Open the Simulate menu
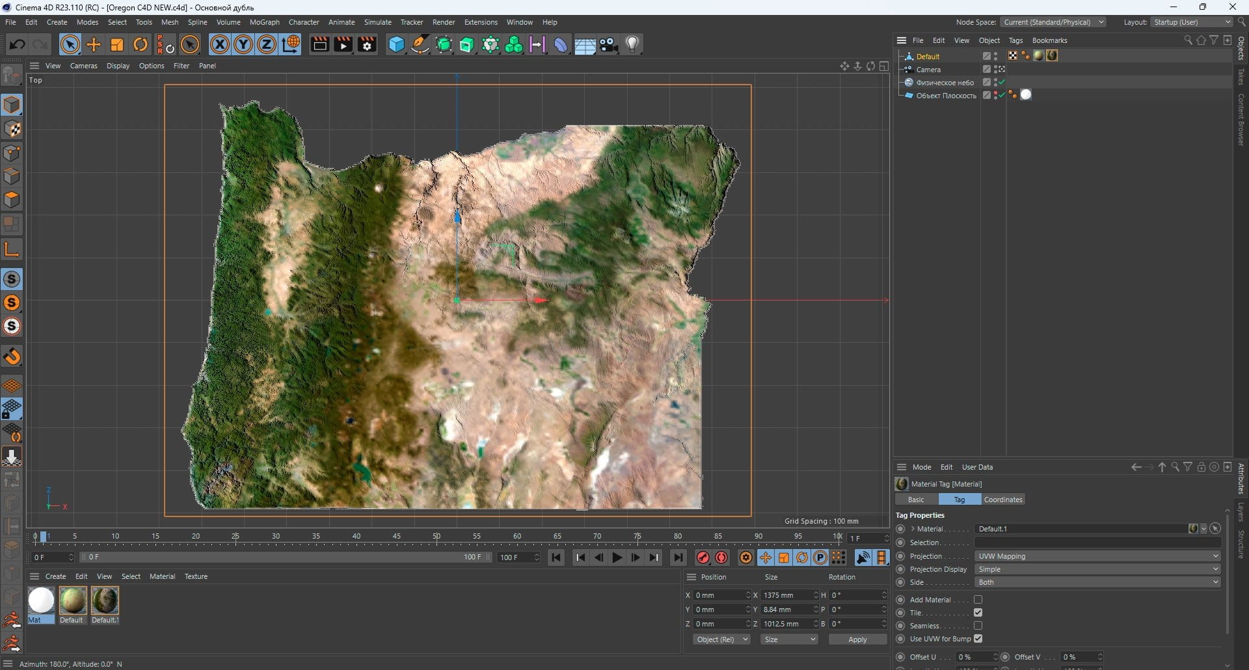This screenshot has height=670, width=1249. click(x=377, y=22)
